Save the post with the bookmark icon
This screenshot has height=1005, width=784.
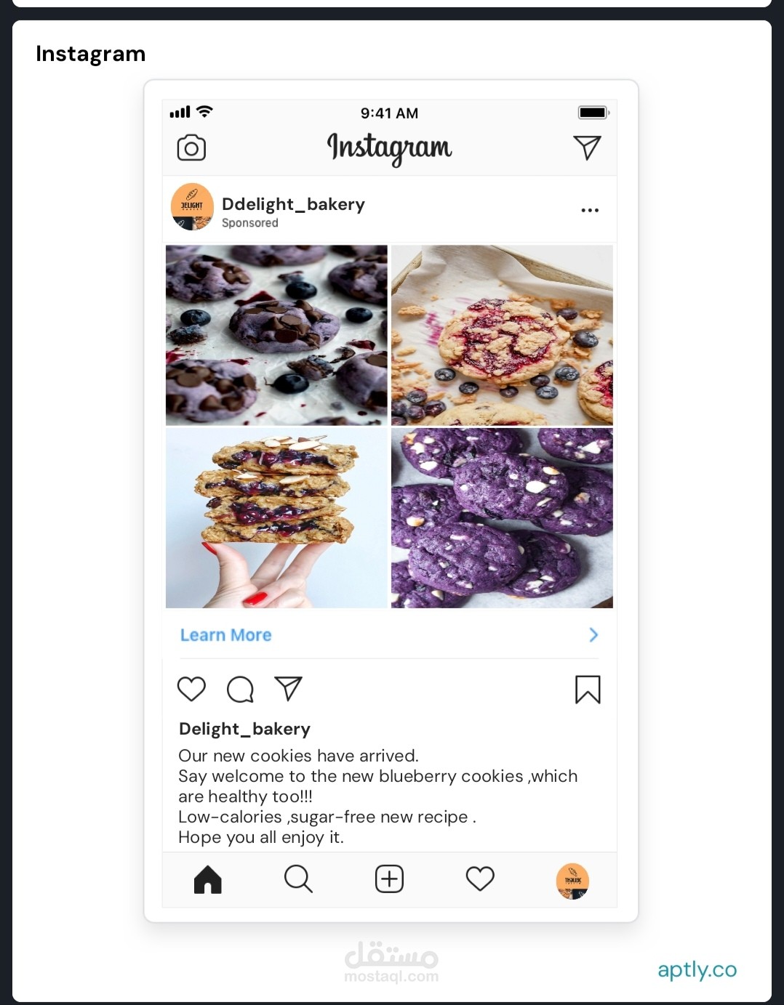coord(588,690)
